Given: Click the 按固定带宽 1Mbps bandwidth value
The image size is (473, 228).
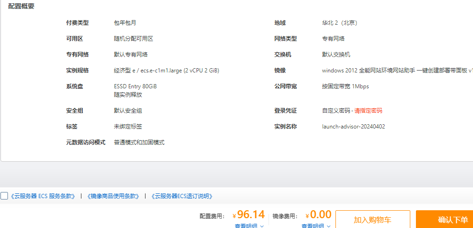Looking at the screenshot, I should [x=345, y=86].
